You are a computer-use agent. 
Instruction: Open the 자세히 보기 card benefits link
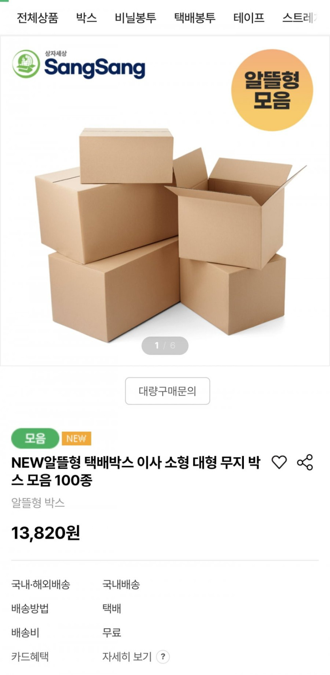tap(127, 657)
